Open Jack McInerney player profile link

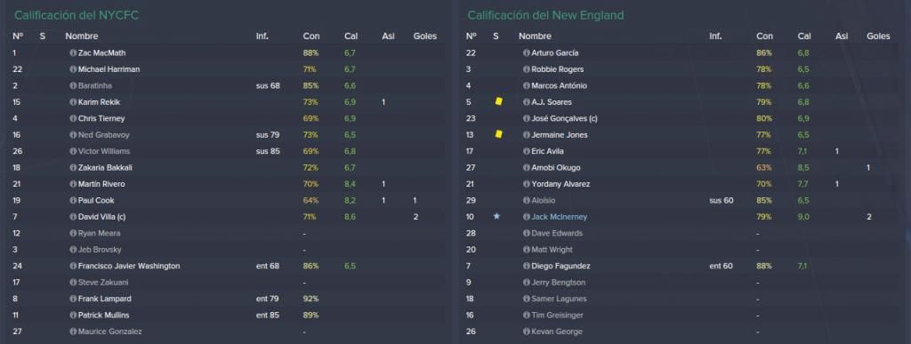pyautogui.click(x=559, y=217)
